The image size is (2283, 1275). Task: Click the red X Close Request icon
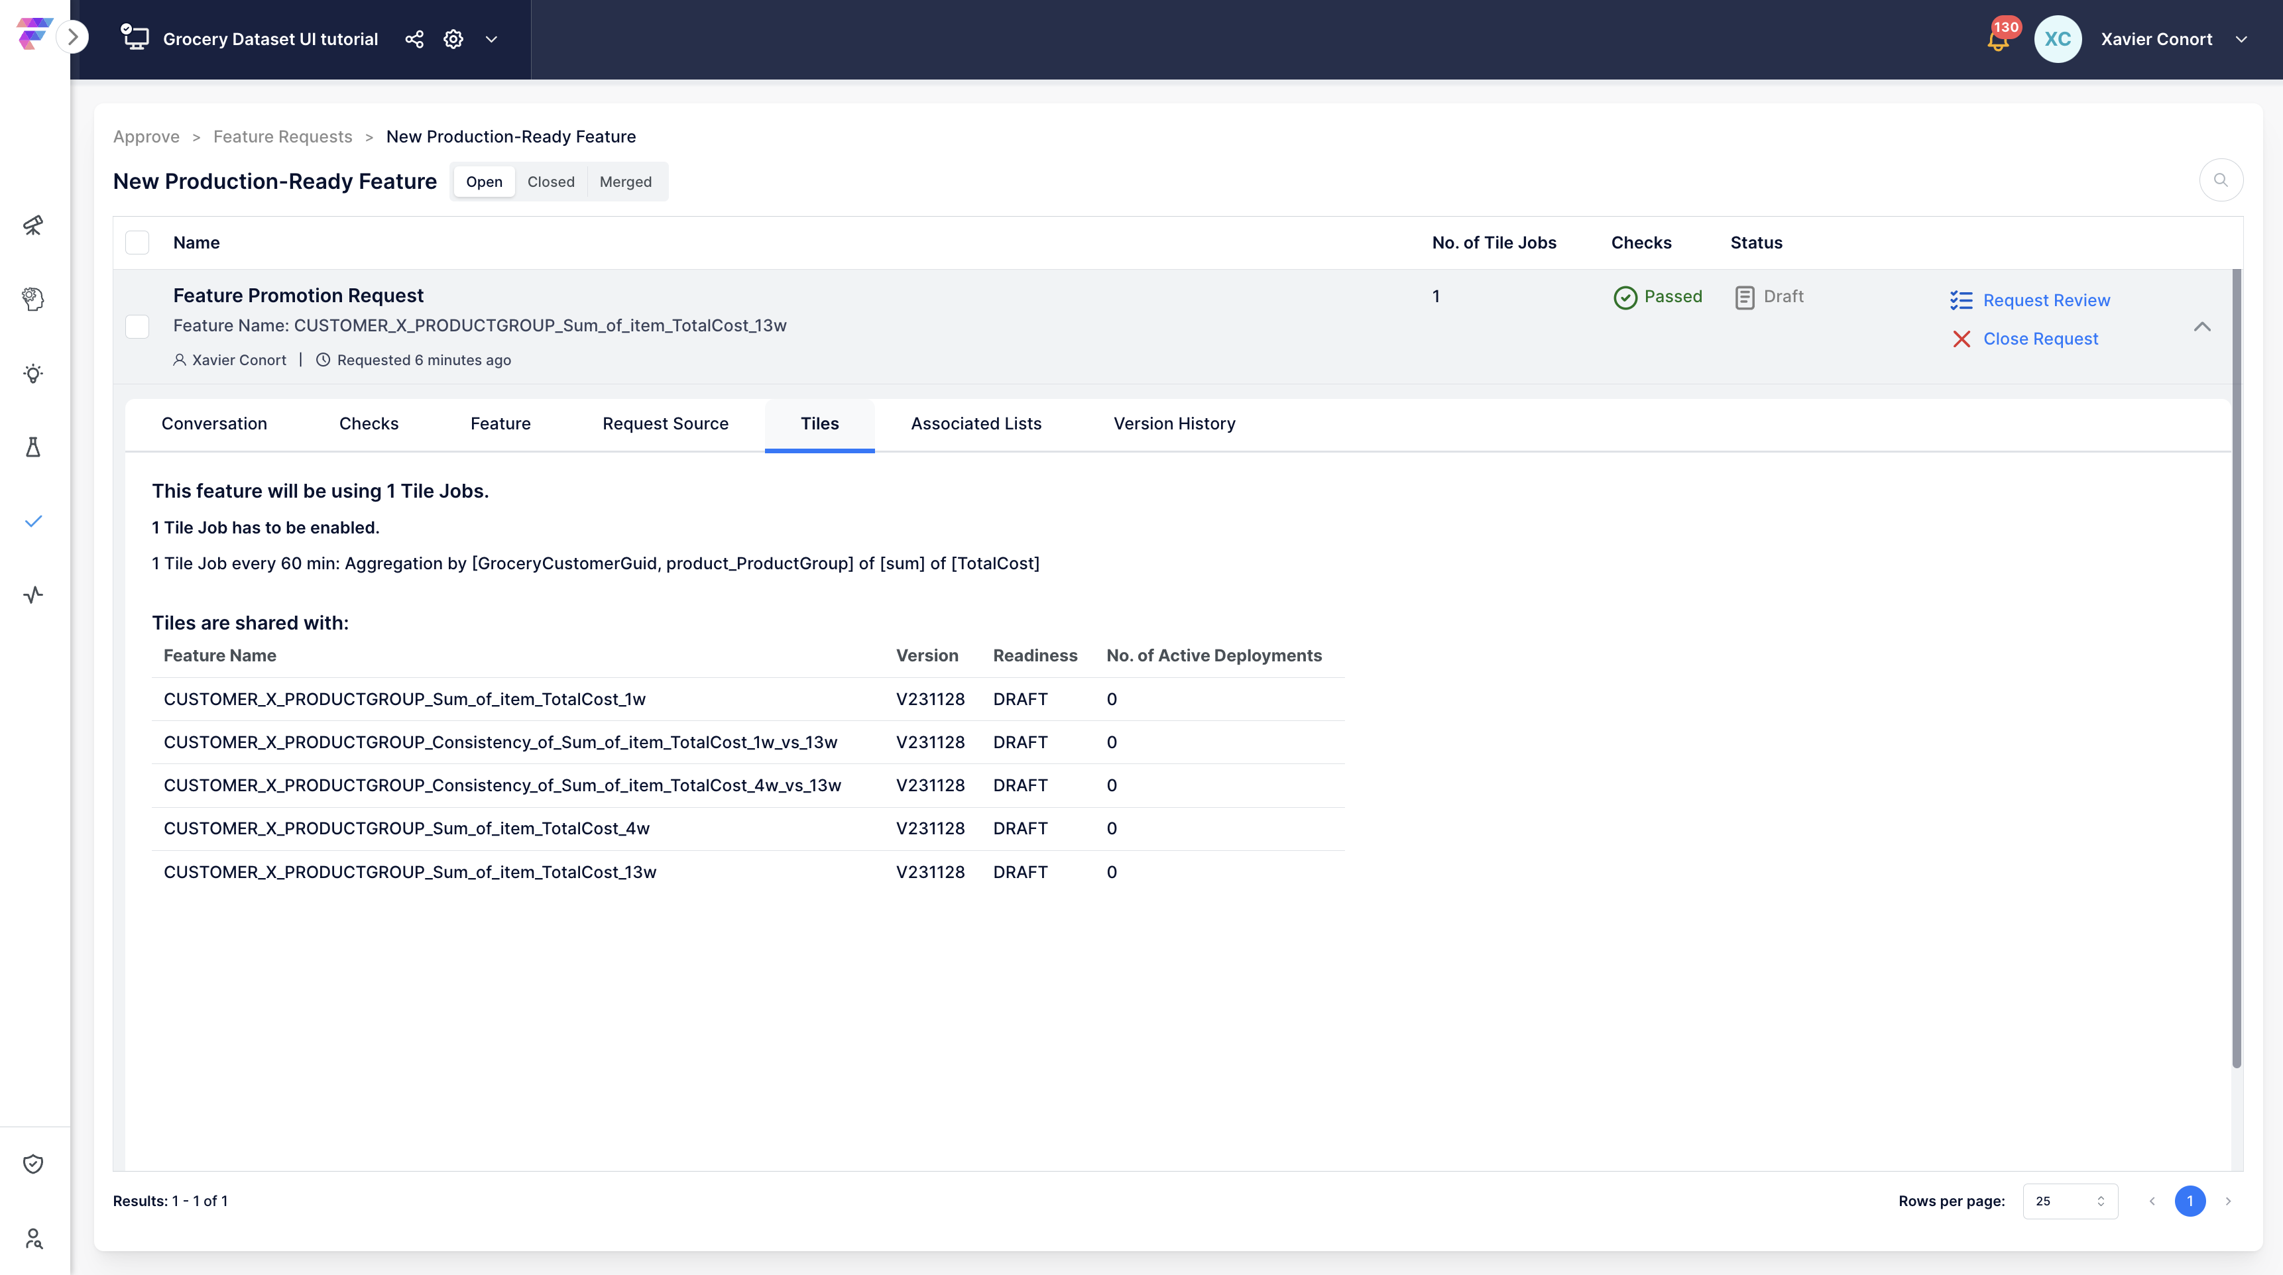(x=1961, y=339)
